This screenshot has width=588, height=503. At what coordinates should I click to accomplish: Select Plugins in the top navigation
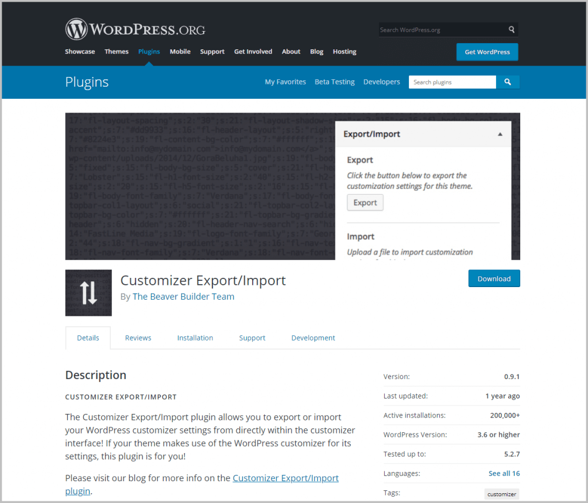coord(149,51)
